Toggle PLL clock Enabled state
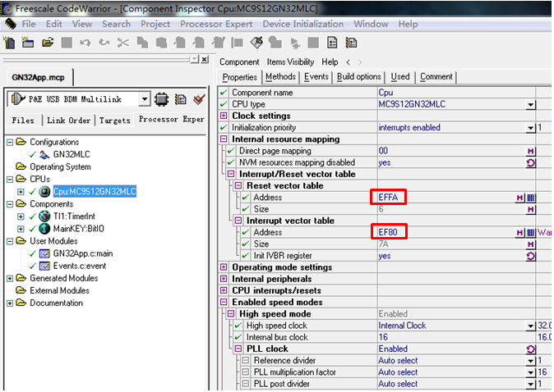This screenshot has height=392, width=554. click(x=531, y=349)
